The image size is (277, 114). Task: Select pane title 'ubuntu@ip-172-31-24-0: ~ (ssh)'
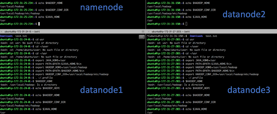tap(22, 31)
